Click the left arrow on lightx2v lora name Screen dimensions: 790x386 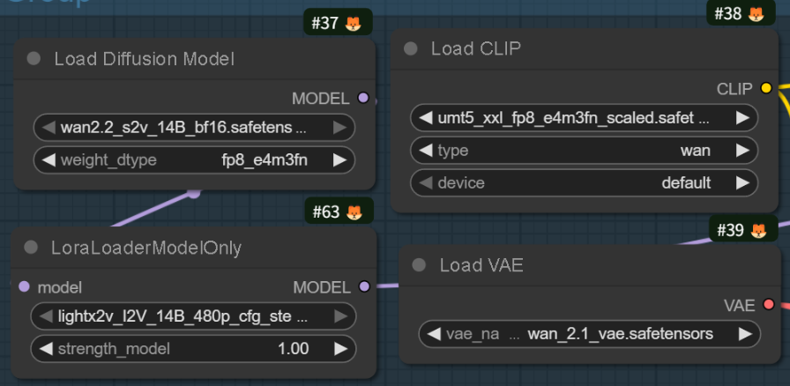tap(46, 316)
